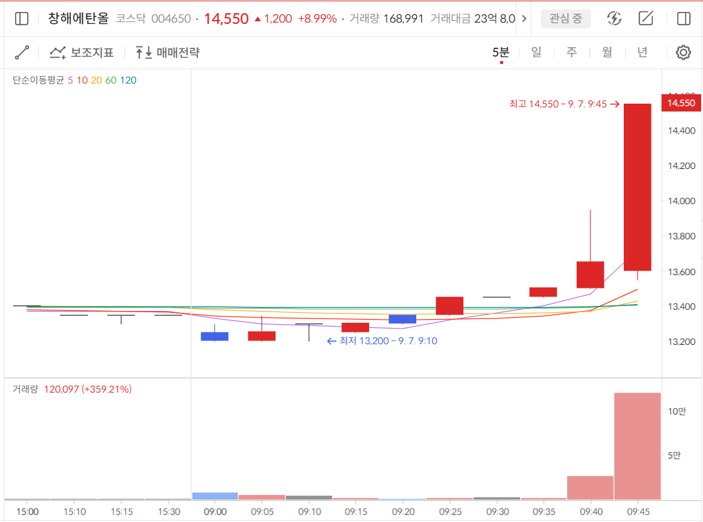Select the teal 120-period moving average

point(128,80)
